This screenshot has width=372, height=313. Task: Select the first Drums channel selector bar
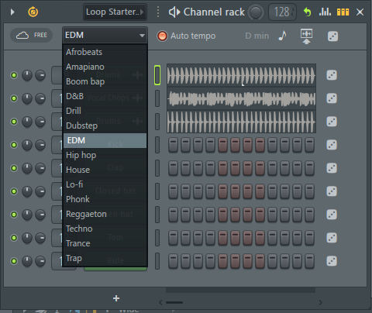click(x=157, y=75)
